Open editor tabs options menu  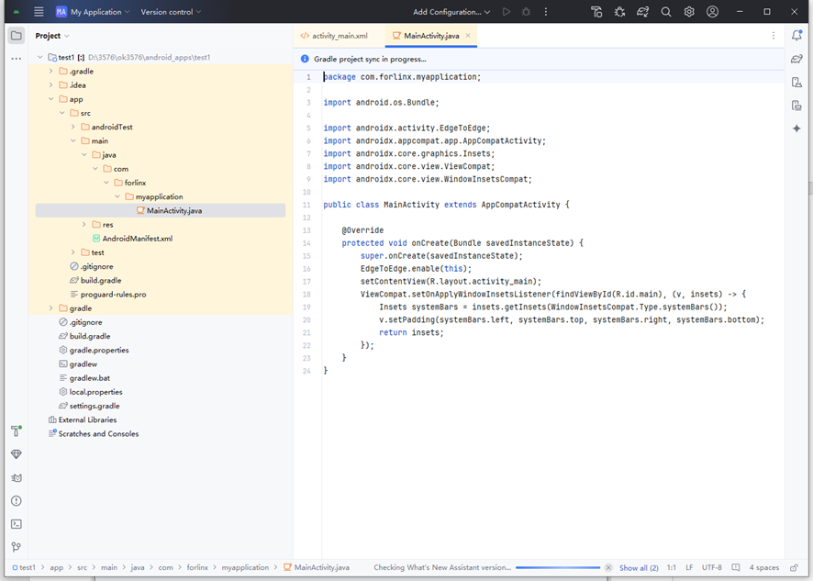pyautogui.click(x=773, y=35)
